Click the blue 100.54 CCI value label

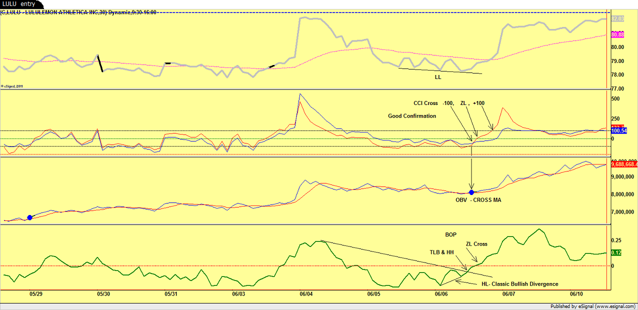[x=619, y=131]
